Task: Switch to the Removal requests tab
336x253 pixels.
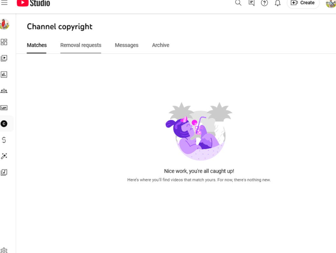Action: pos(81,45)
